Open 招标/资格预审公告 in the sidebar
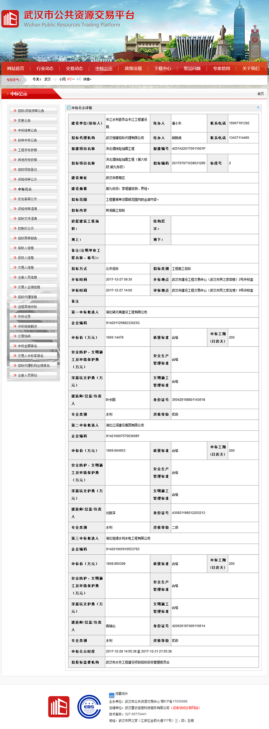 (31, 111)
